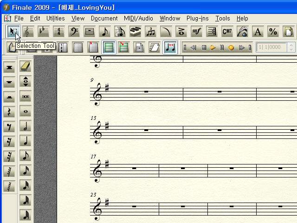Viewport: 297px width, 223px height.
Task: Select the Expression tool marked mf
Action: 196,32
